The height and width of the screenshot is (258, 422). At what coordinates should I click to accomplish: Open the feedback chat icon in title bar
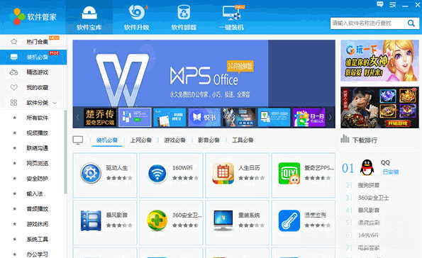pos(379,4)
